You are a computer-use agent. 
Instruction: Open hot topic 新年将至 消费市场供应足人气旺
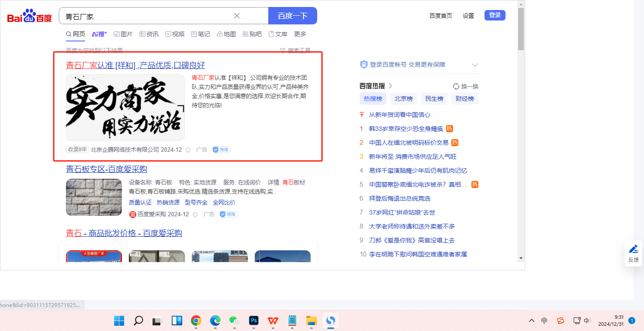coord(413,157)
